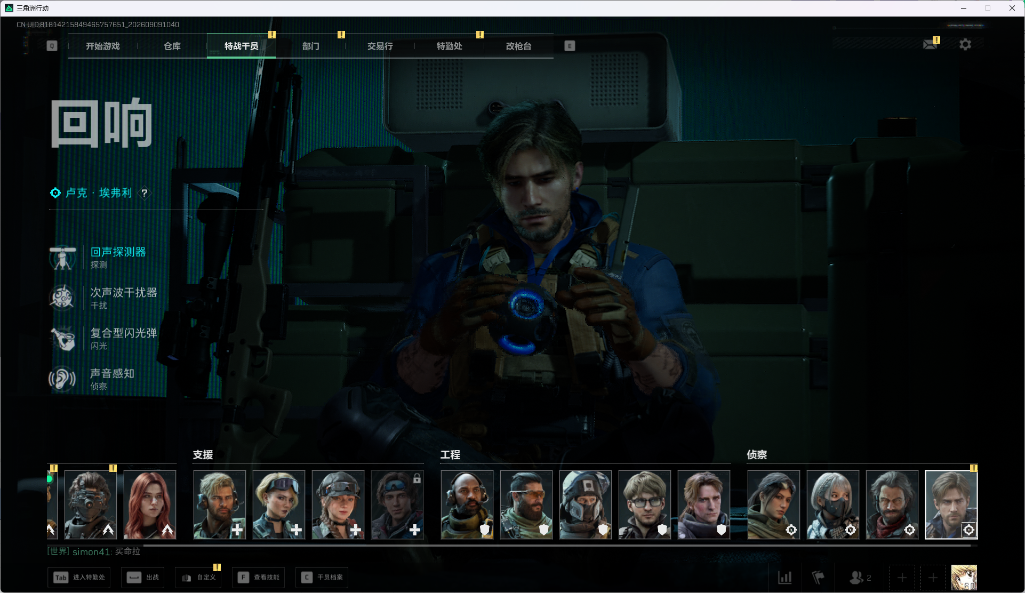1025x593 pixels.
Task: Select the masked, helmeted engineer operator
Action: [x=586, y=504]
